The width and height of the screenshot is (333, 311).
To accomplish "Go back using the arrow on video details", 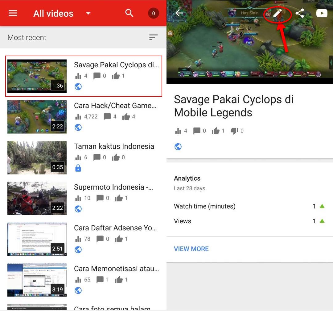I will pyautogui.click(x=179, y=13).
